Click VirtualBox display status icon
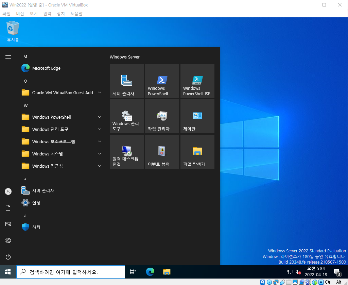Image resolution: width=348 pixels, height=285 pixels. coord(295,282)
